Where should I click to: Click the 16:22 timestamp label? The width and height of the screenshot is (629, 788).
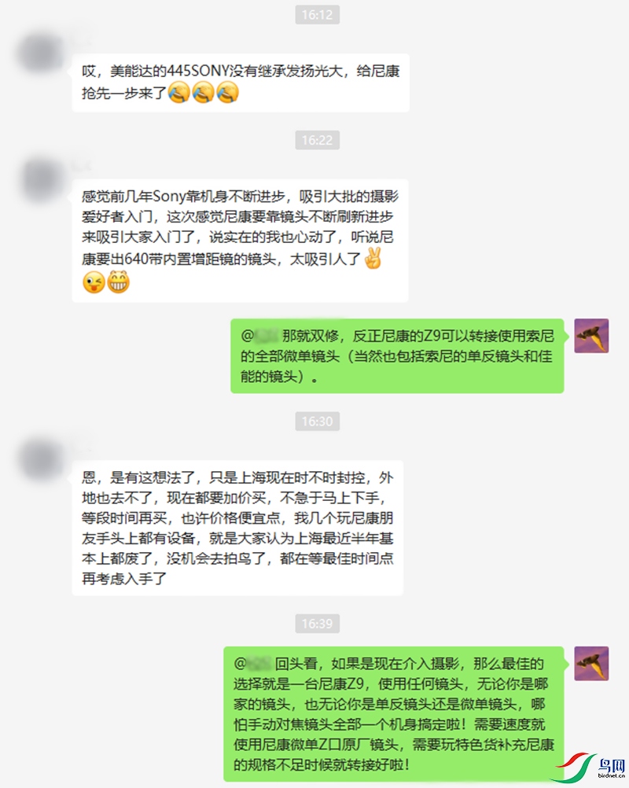coord(317,140)
